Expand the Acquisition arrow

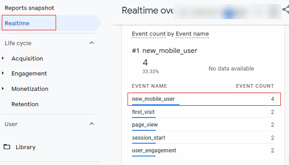(3, 58)
